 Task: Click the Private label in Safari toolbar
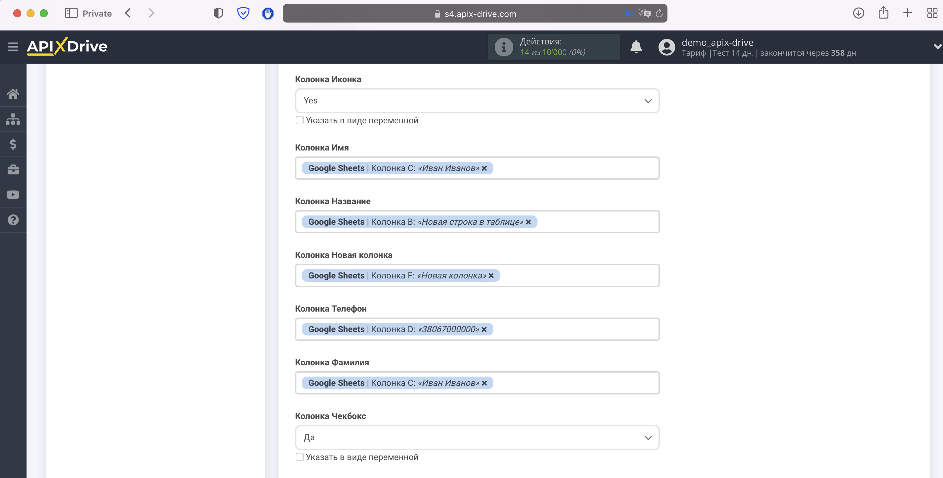[x=97, y=14]
